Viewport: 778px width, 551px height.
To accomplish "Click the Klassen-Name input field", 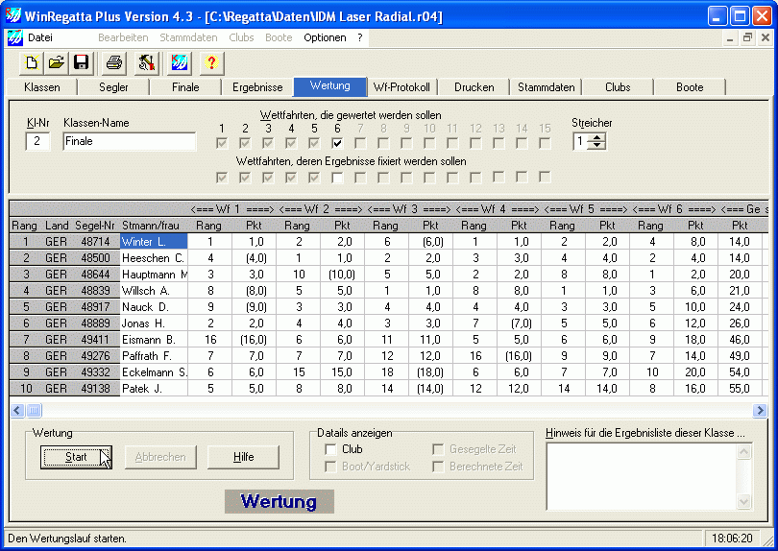I will pyautogui.click(x=129, y=141).
